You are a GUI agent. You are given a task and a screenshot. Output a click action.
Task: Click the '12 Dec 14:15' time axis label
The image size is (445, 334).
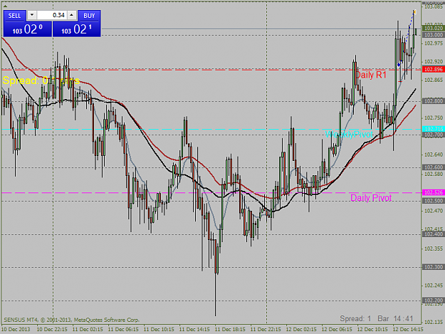click(408, 330)
